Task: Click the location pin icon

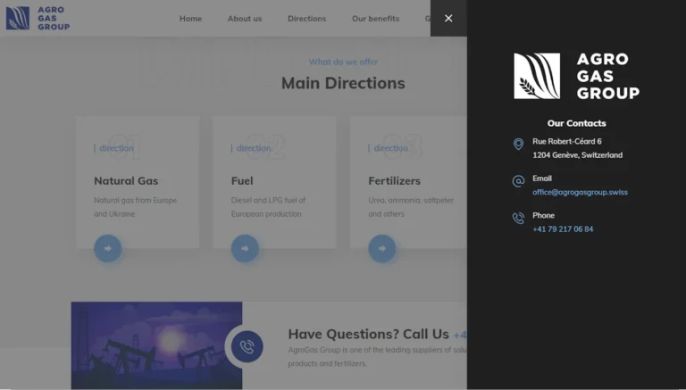Action: point(518,144)
